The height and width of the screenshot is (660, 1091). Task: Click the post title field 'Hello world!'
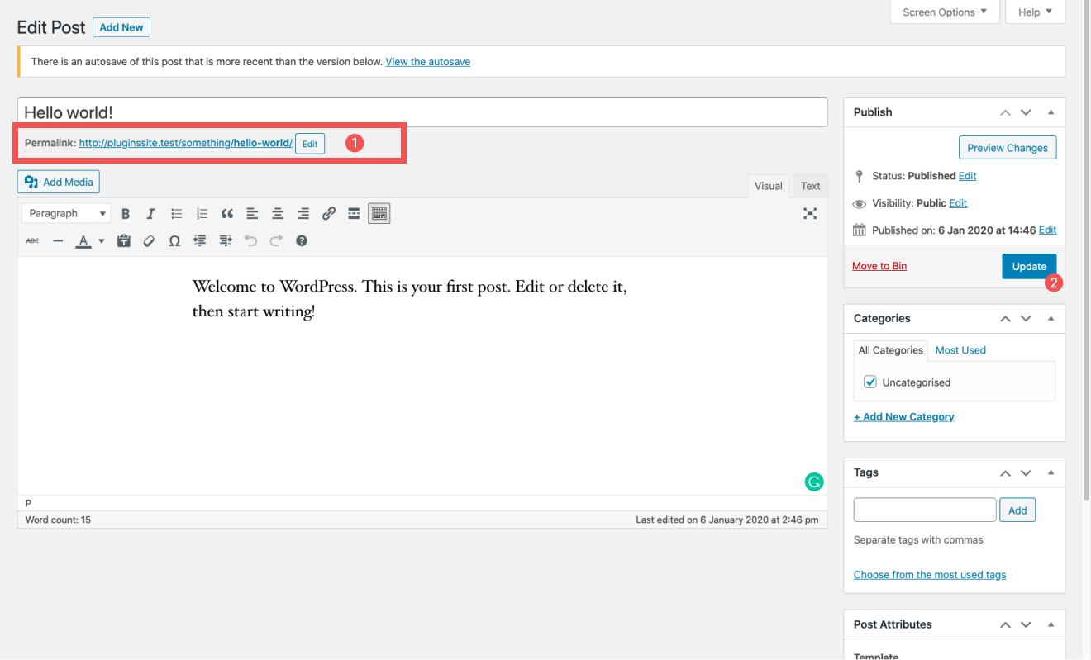coord(422,112)
